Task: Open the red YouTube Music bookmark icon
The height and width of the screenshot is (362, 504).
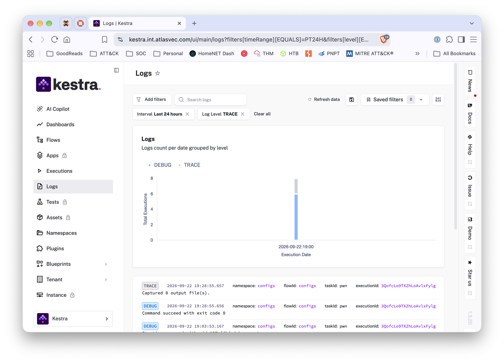Action: (244, 54)
